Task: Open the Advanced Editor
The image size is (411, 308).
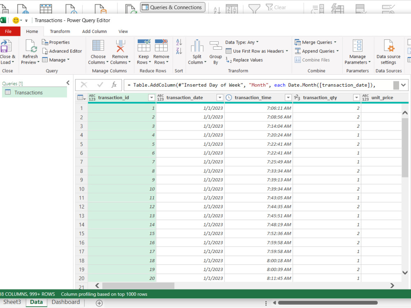Action: point(62,51)
